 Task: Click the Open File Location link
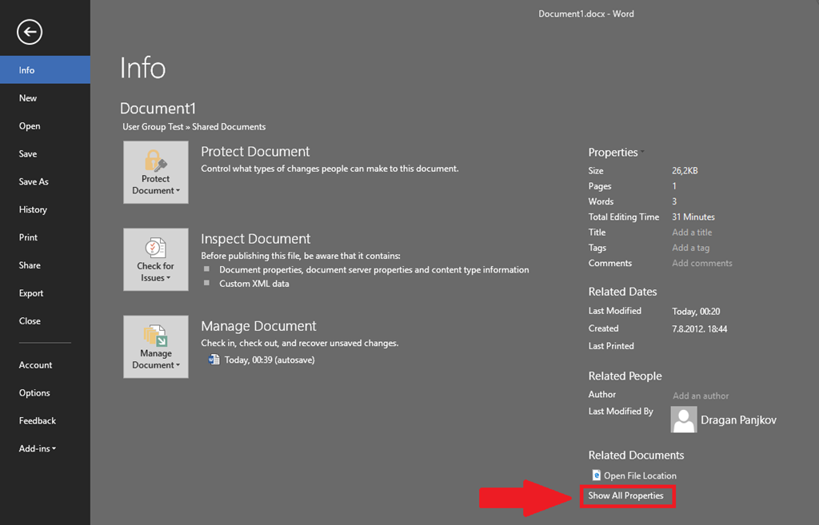[640, 475]
